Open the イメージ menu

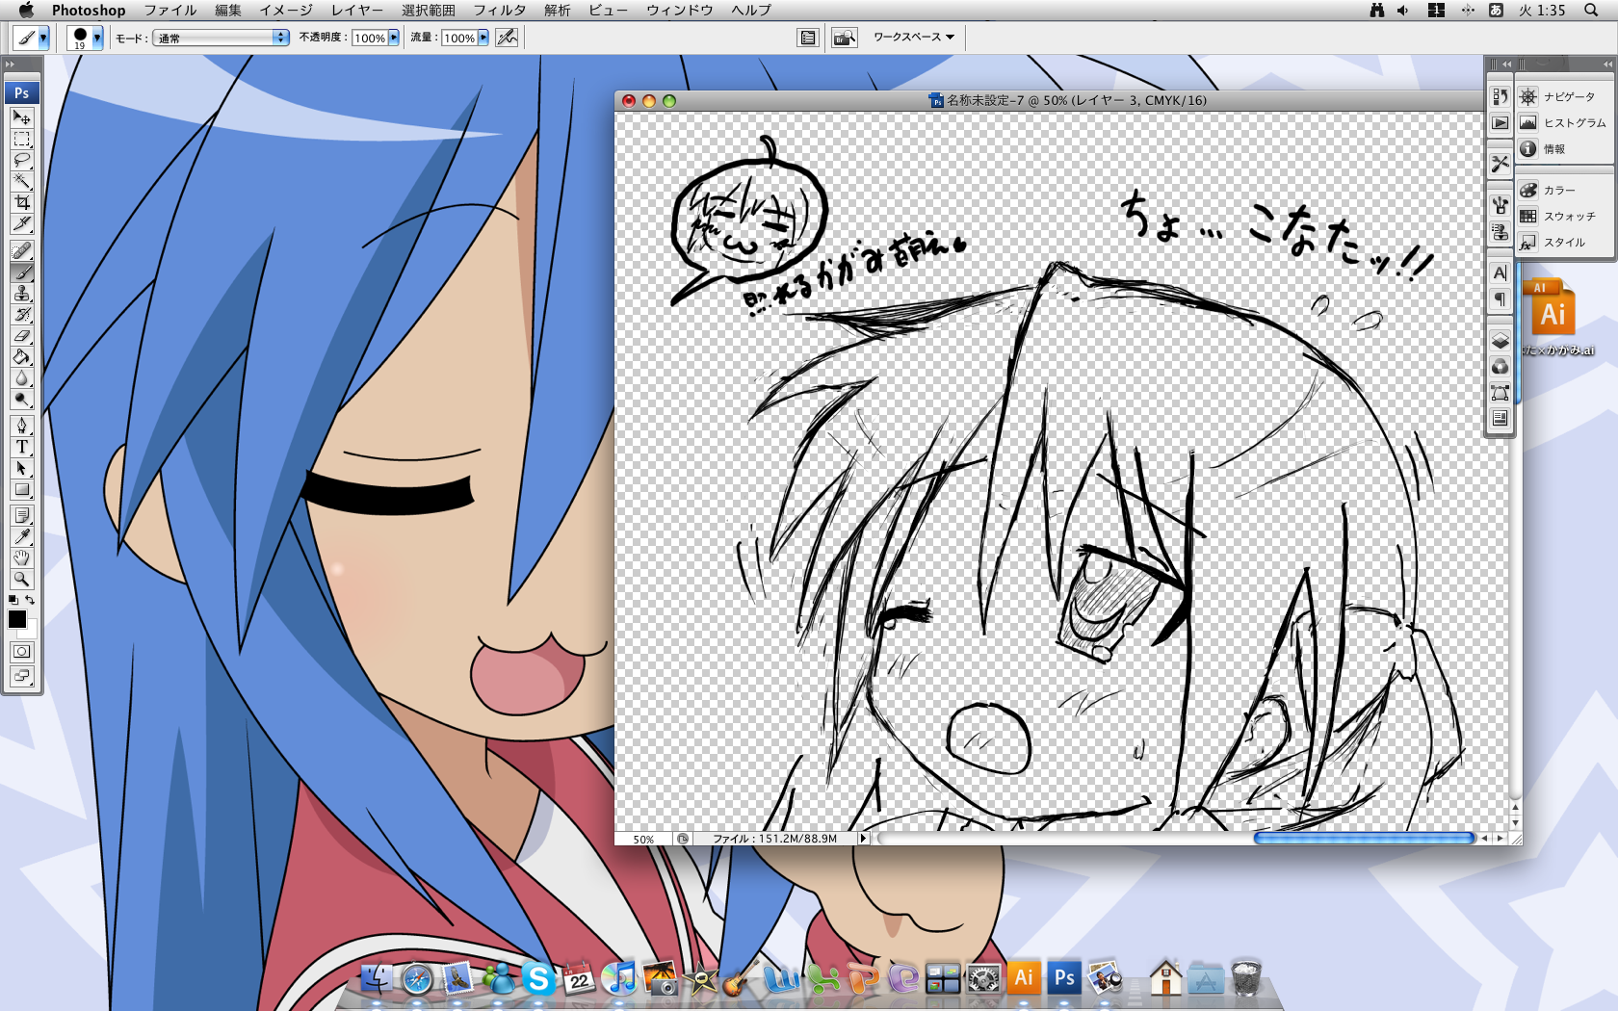(286, 10)
